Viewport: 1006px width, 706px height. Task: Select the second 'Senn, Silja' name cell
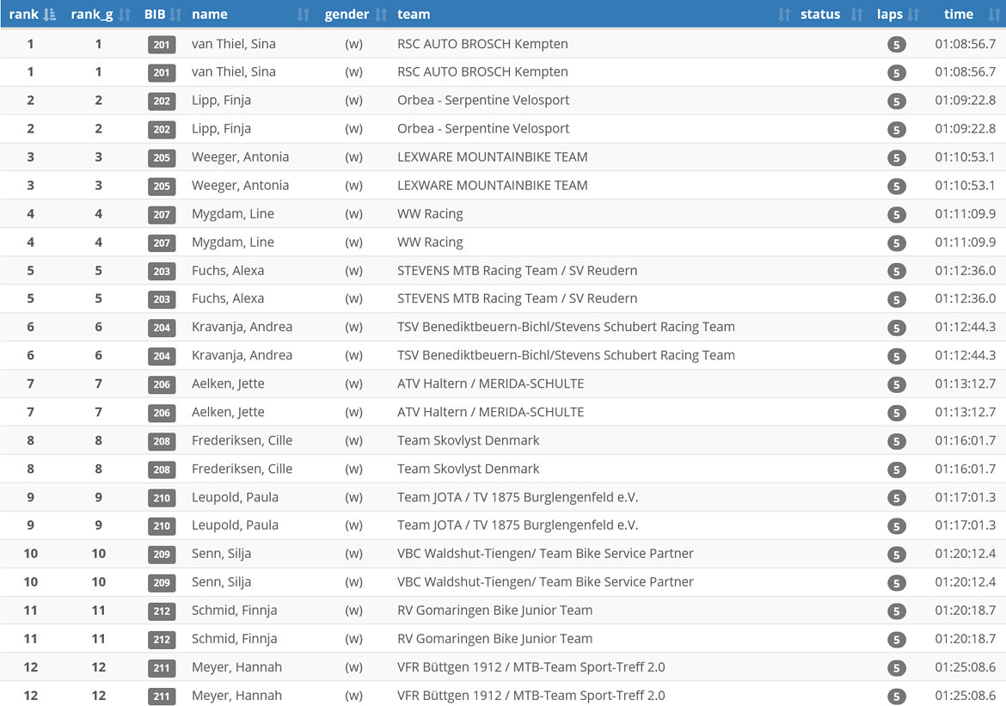point(221,581)
